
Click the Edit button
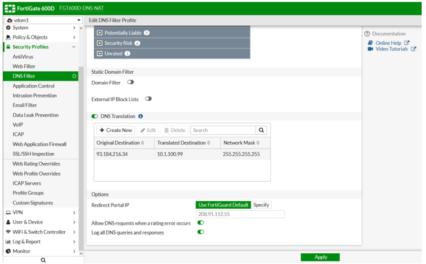pyautogui.click(x=148, y=130)
